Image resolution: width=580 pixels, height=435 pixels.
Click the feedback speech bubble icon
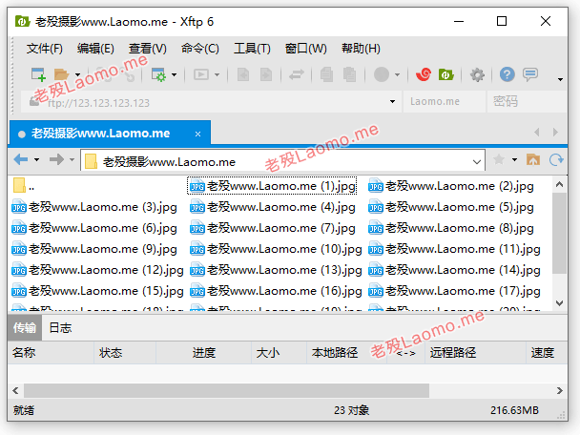[x=530, y=74]
